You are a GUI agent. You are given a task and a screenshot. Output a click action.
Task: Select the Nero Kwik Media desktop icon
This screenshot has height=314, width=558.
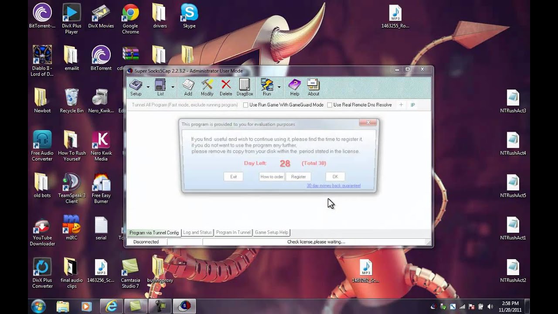(101, 146)
